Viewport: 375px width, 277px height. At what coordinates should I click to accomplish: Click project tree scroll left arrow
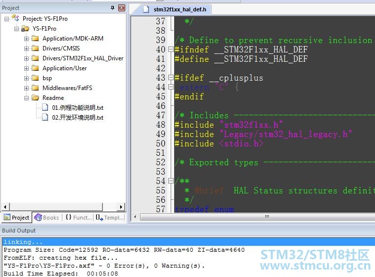point(5,207)
